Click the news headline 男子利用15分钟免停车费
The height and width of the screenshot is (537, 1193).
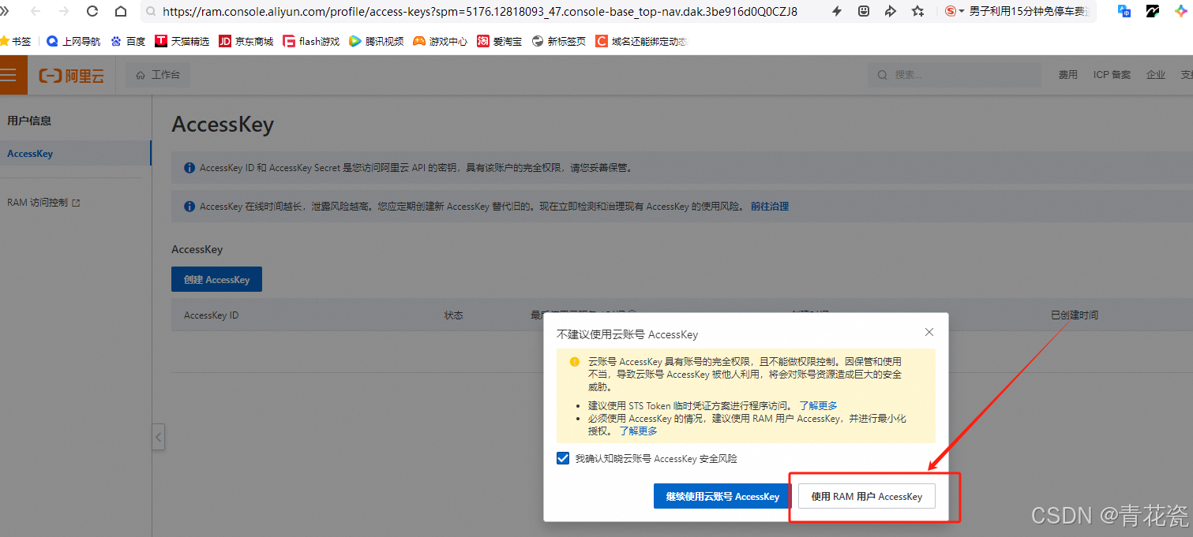tap(1029, 11)
